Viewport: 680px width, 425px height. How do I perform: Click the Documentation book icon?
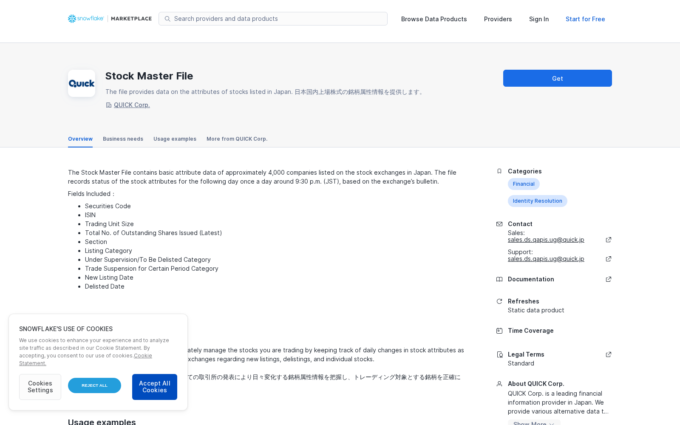tap(499, 279)
